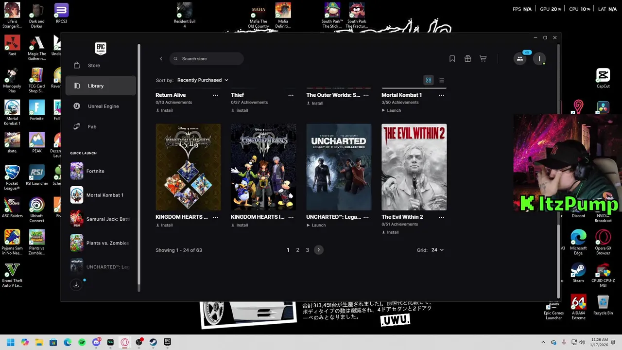Open options menu for Mortal Kombat 1
This screenshot has height=350, width=622.
tap(441, 95)
